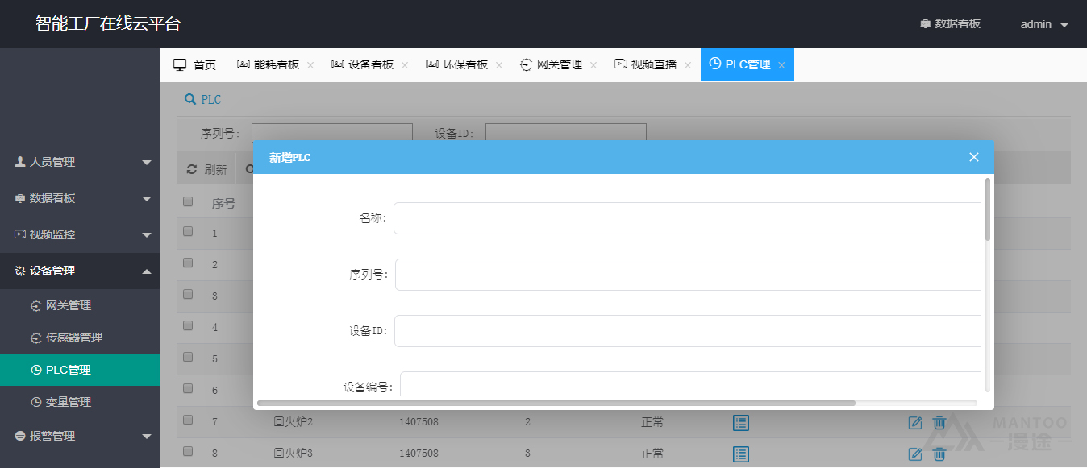
Task: Check the checkbox for row 3
Action: pyautogui.click(x=188, y=294)
